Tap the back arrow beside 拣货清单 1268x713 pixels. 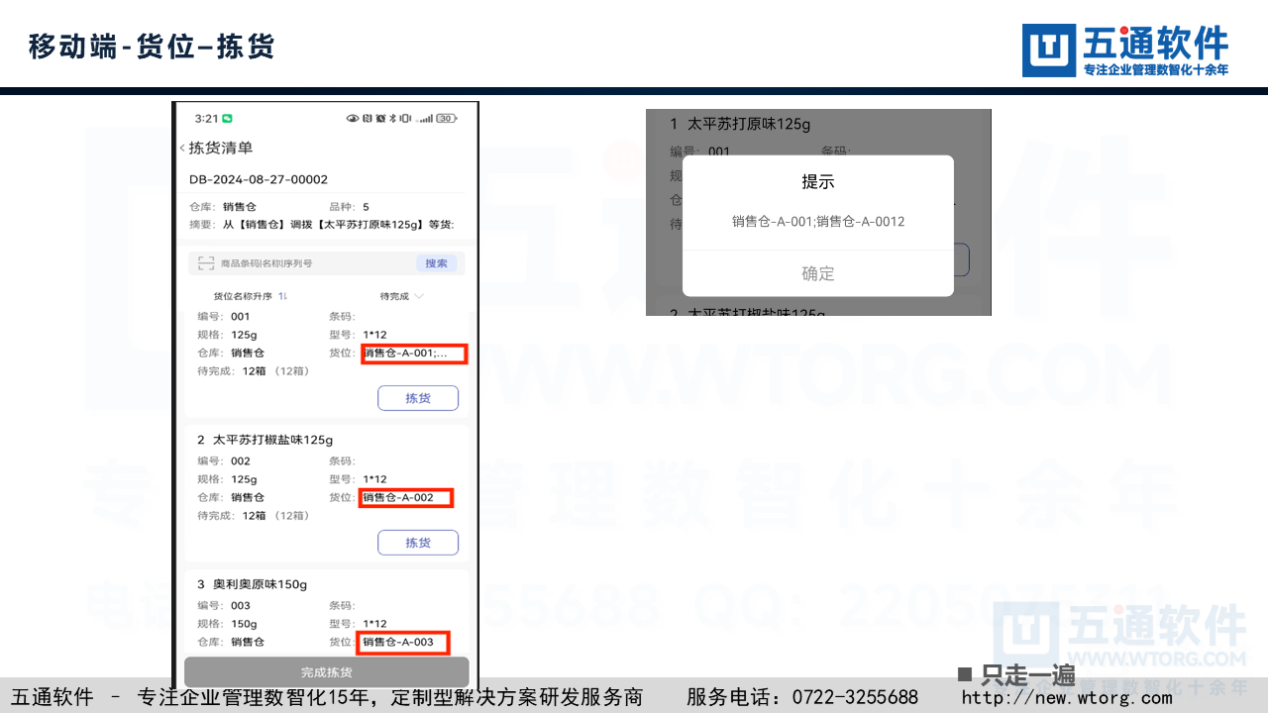pos(182,149)
